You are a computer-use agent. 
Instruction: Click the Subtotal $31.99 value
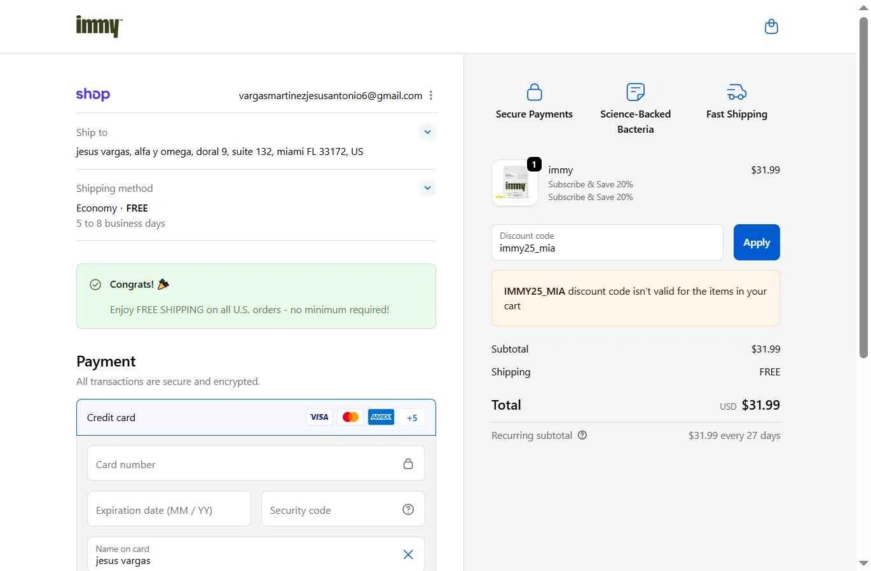point(765,349)
